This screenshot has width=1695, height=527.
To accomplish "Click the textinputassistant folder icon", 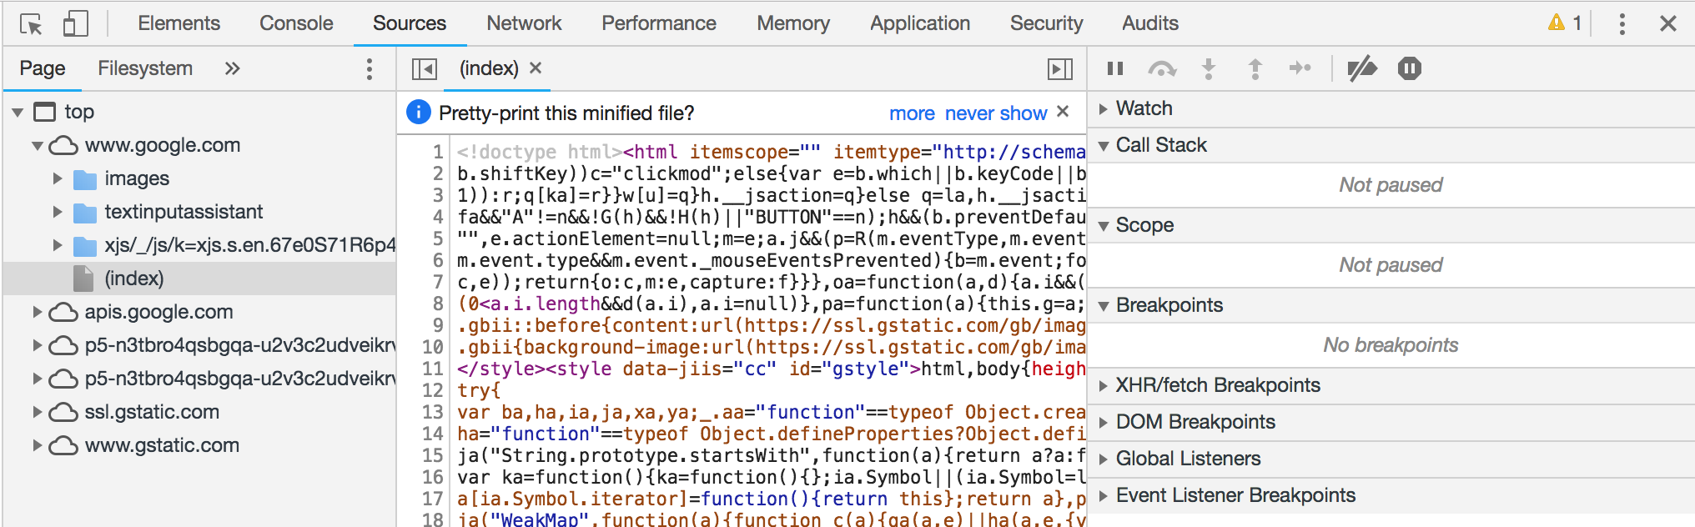I will coord(85,213).
